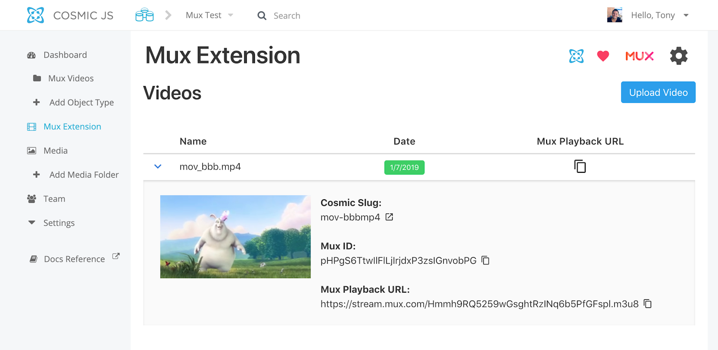The width and height of the screenshot is (718, 350).
Task: Click the 1/7/2019 date badge
Action: pos(404,167)
